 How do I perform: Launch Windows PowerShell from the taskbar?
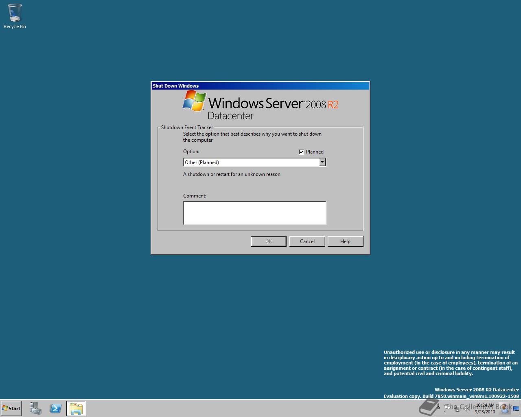tap(56, 408)
